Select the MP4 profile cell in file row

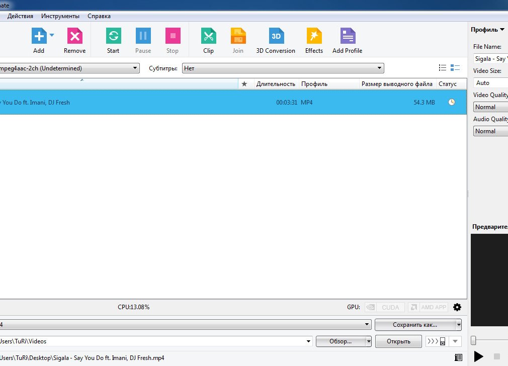tap(307, 103)
